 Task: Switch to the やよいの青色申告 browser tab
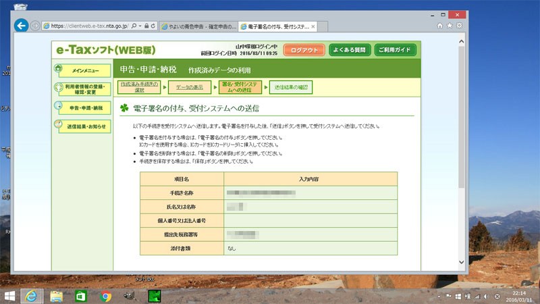(x=199, y=26)
